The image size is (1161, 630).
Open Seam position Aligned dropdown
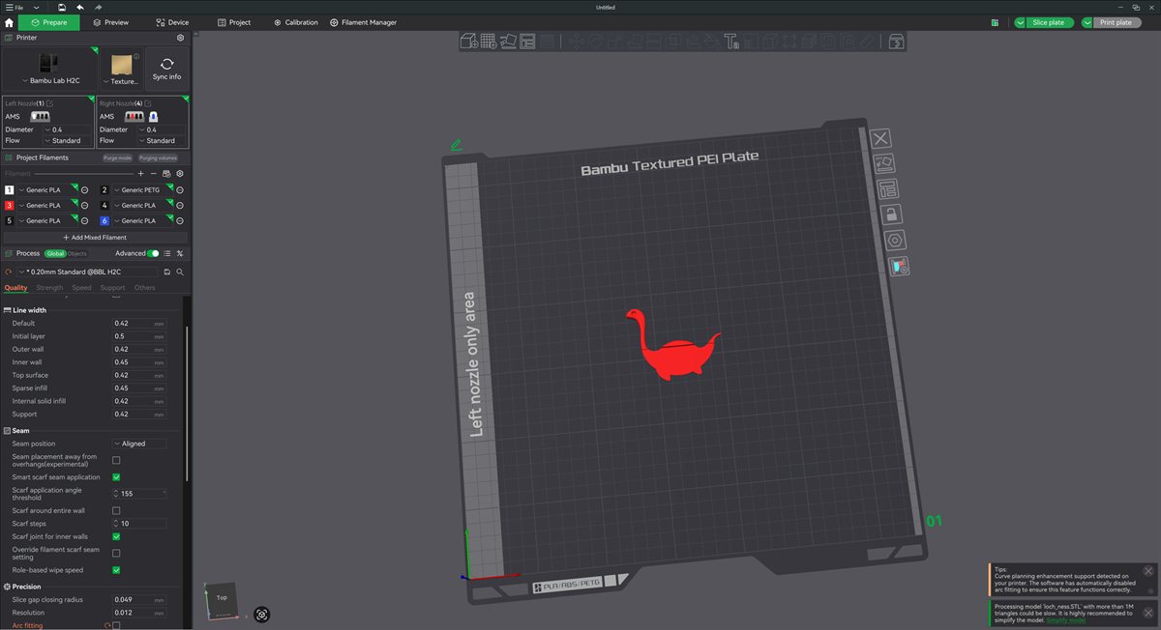click(139, 444)
